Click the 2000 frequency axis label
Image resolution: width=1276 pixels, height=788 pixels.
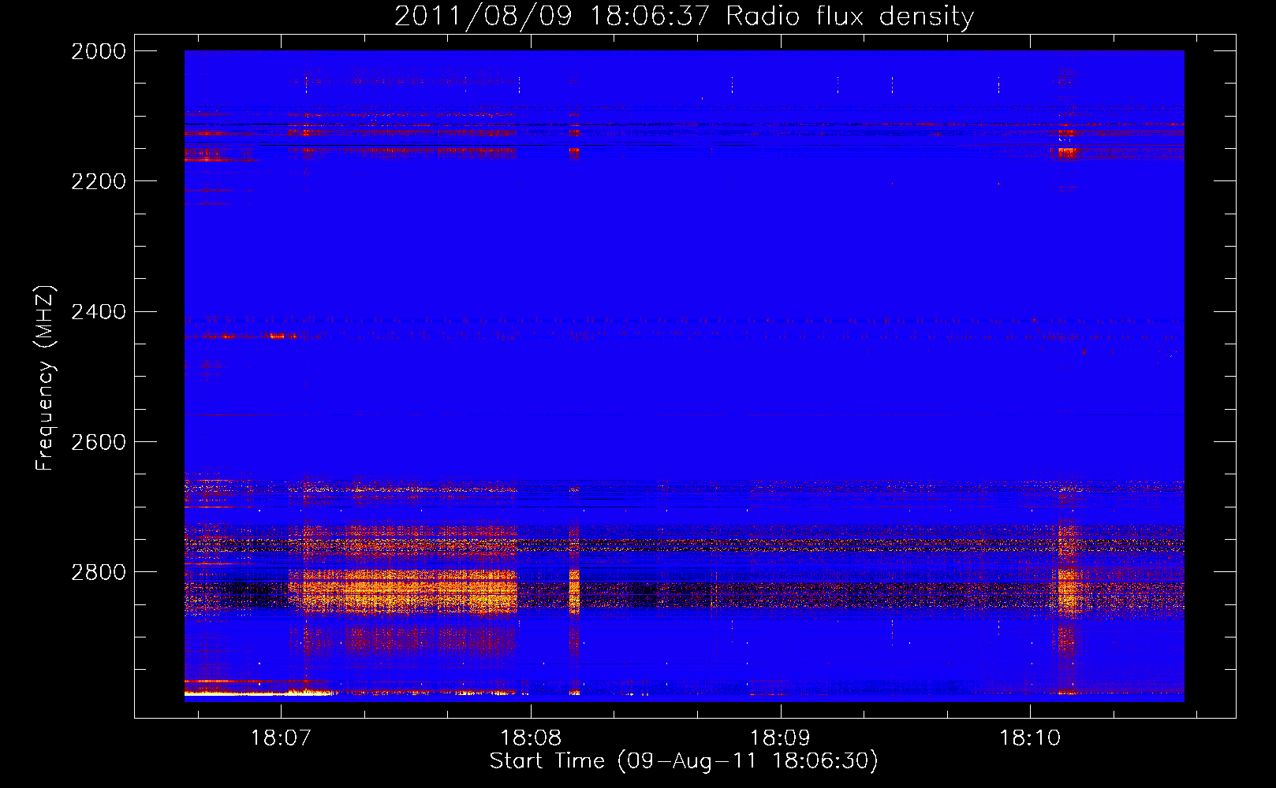99,51
